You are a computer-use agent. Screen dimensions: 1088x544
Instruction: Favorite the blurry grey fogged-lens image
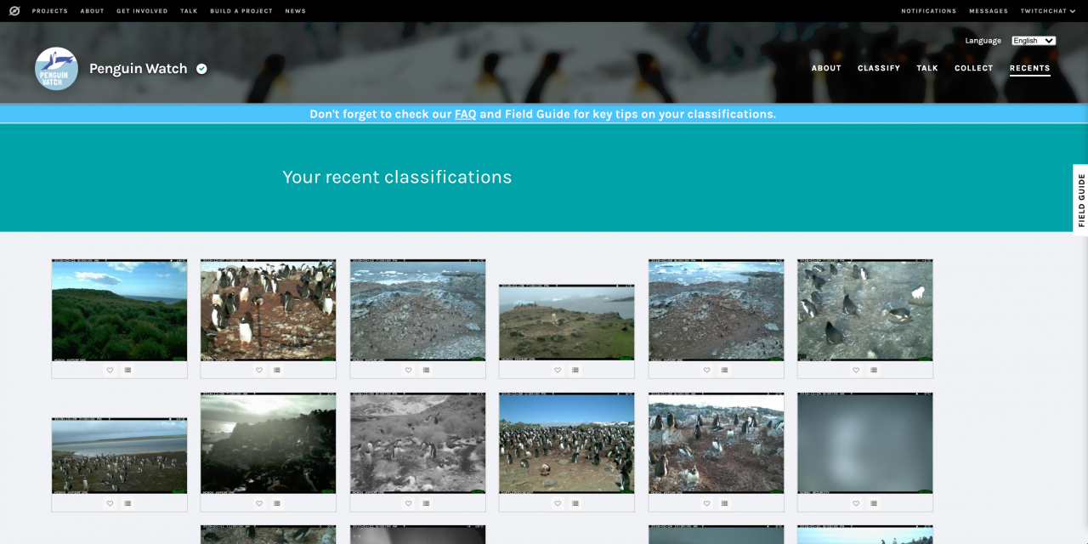[x=856, y=503]
